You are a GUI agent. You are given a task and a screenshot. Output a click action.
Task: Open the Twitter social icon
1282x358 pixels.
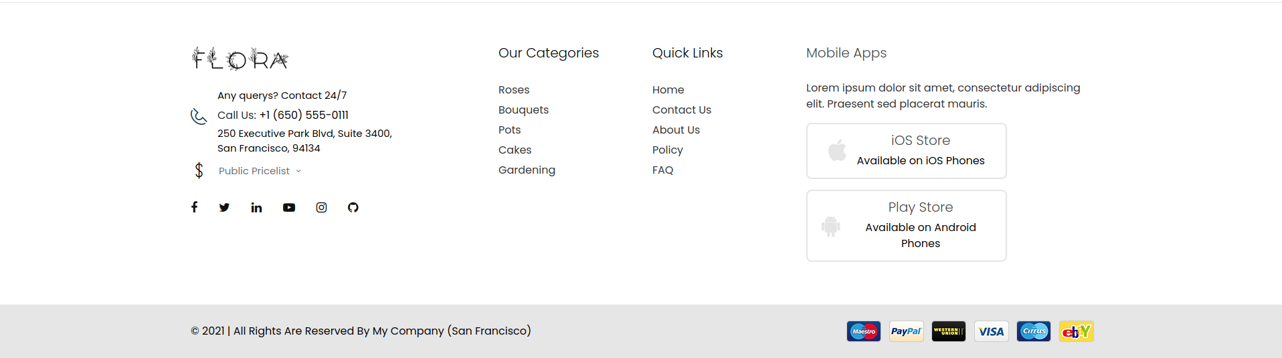(x=224, y=208)
